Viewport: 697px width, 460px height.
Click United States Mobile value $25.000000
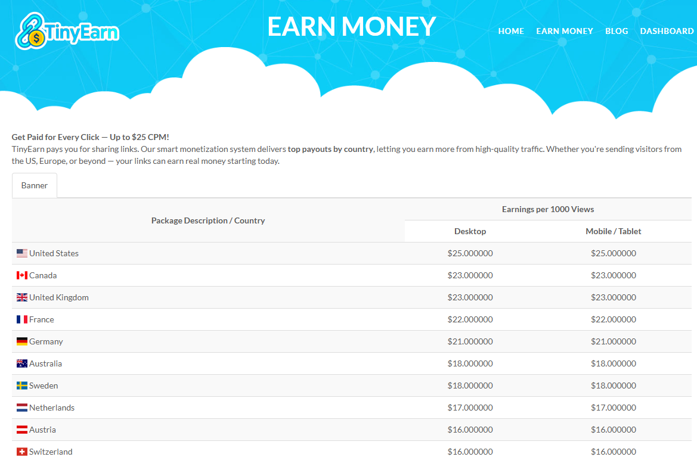(614, 253)
